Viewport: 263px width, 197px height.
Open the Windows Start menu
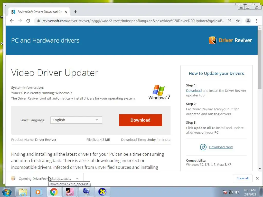7,192
